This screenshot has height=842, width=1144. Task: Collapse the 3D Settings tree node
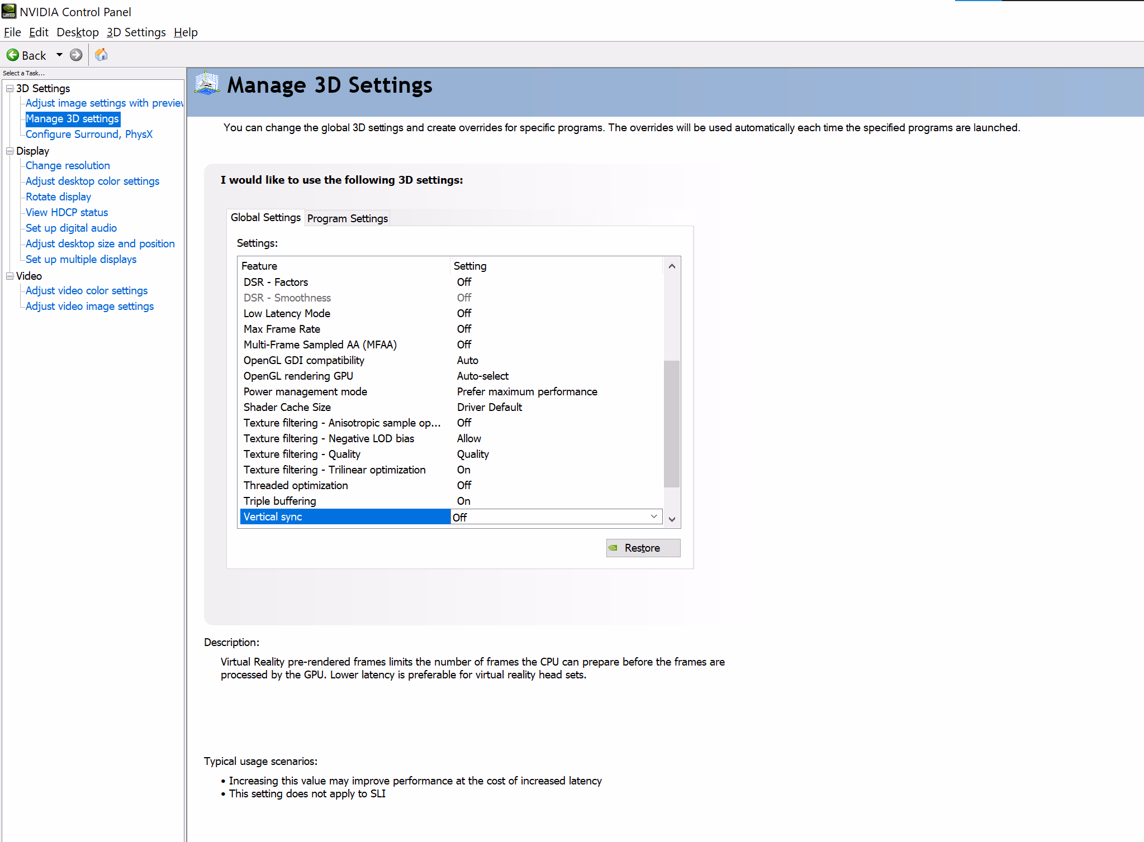10,89
